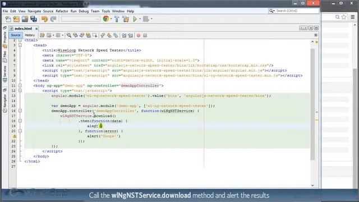Click Find Previous Occurrence icon
This screenshot has width=359, height=202.
[x=75, y=35]
